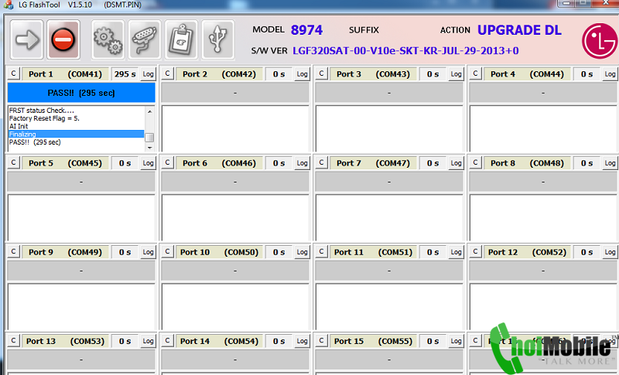Click the LG FlashTool title bar icon
This screenshot has width=619, height=375.
pyautogui.click(x=9, y=5)
